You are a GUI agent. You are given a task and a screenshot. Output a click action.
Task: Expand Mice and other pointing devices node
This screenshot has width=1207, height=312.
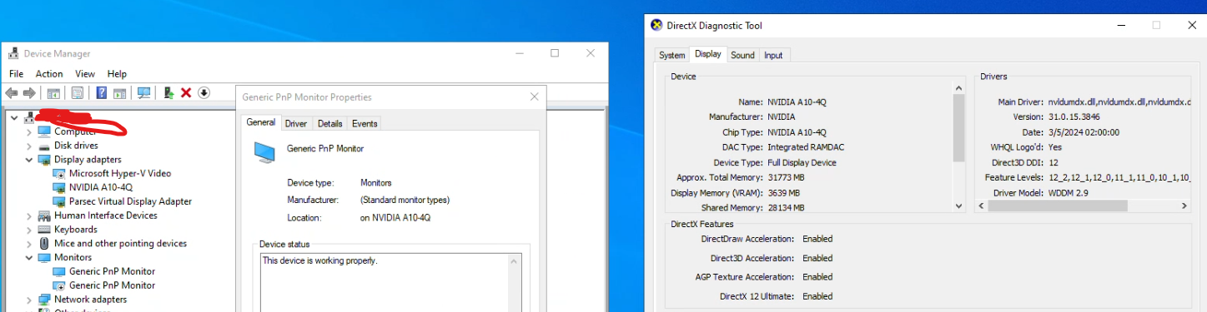(30, 244)
